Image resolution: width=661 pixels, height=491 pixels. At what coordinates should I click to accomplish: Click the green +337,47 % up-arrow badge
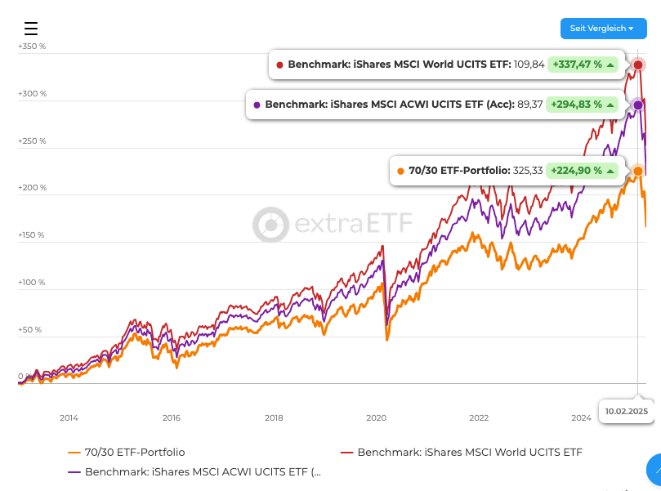coord(583,65)
